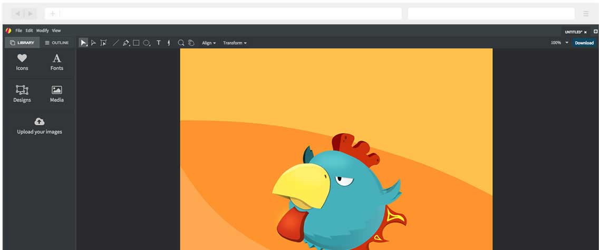
Task: Select the pointer selection tool
Action: [83, 43]
